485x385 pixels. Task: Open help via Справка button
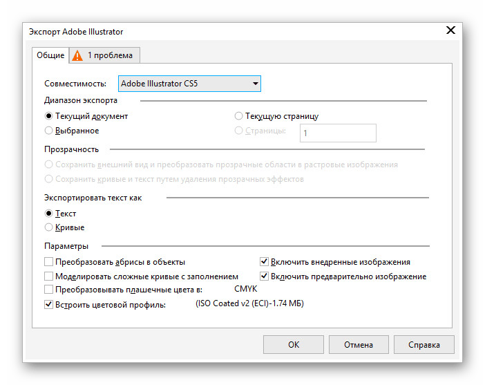(x=424, y=344)
